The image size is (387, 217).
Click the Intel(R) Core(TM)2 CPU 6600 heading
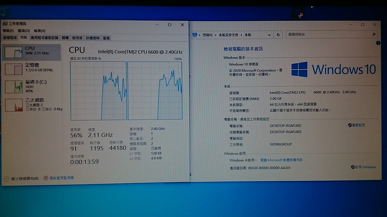[x=140, y=52]
